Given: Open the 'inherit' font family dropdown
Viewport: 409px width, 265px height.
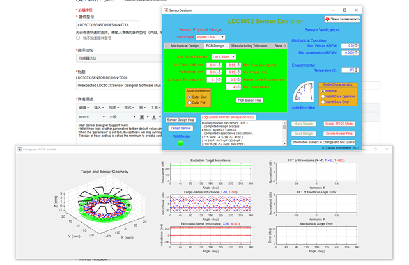Looking at the screenshot, I should pos(91,117).
